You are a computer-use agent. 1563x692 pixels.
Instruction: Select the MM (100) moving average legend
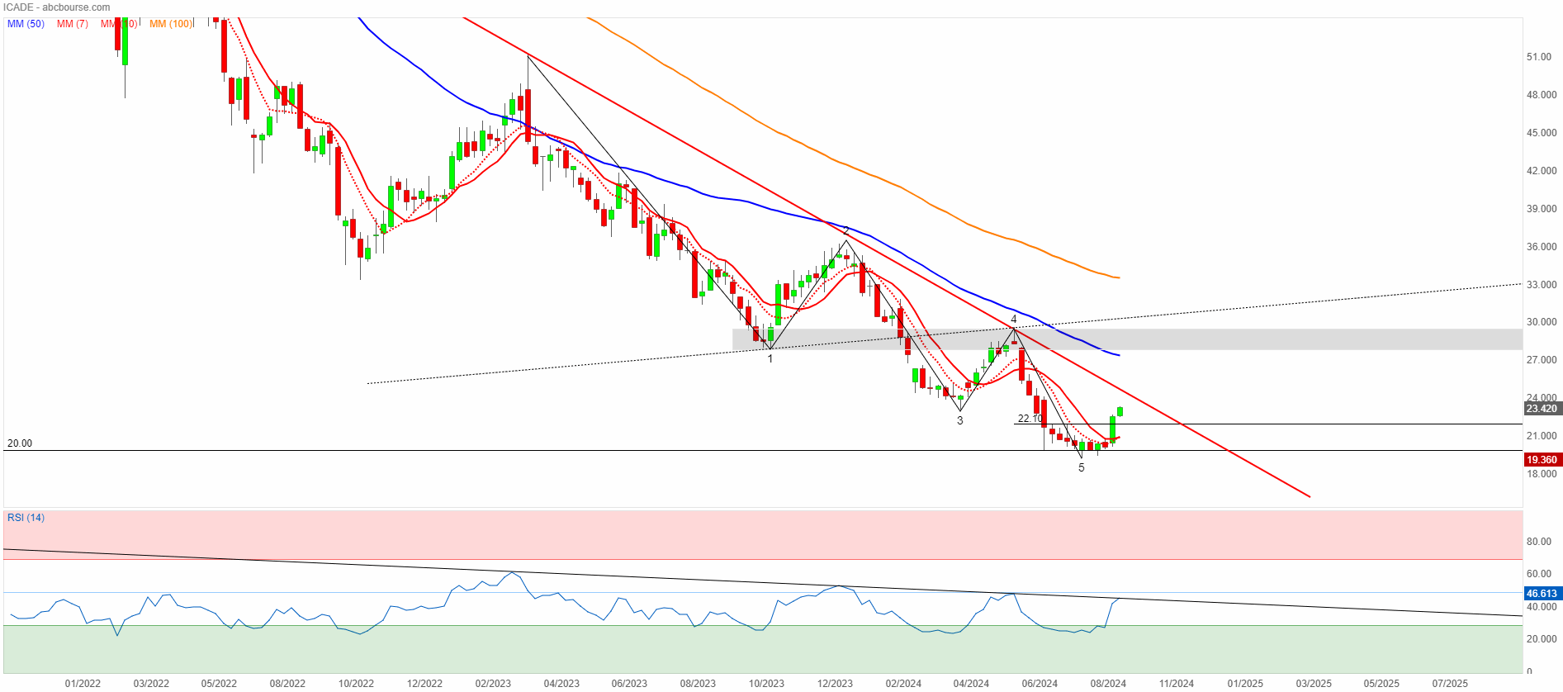pyautogui.click(x=171, y=24)
